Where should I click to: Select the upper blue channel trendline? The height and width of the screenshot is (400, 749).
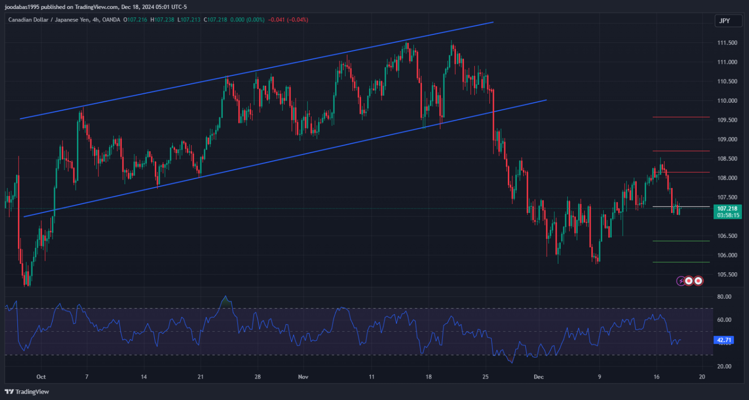pyautogui.click(x=256, y=70)
